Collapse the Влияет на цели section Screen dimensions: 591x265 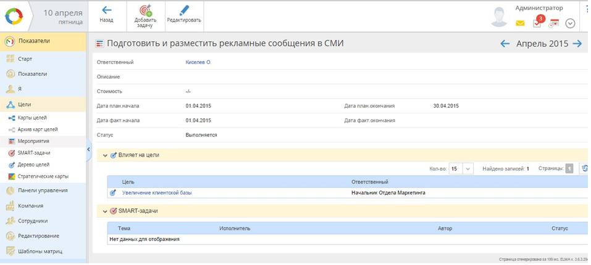[x=105, y=155]
